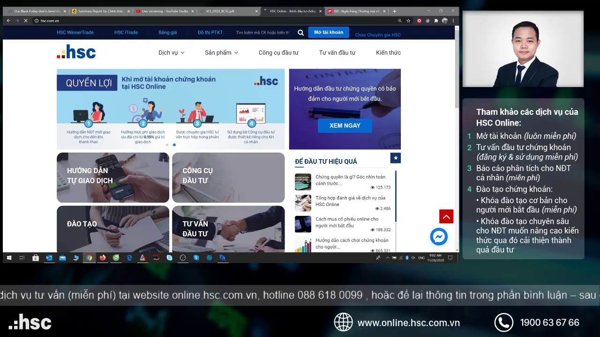Open Google Drive from the taskbar

[x=142, y=257]
